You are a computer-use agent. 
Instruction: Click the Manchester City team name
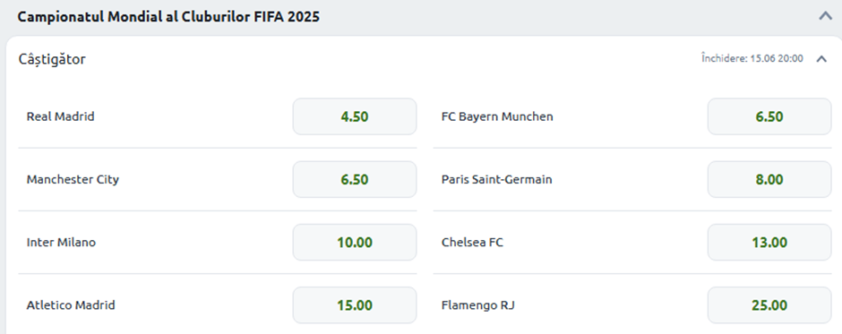click(x=73, y=179)
